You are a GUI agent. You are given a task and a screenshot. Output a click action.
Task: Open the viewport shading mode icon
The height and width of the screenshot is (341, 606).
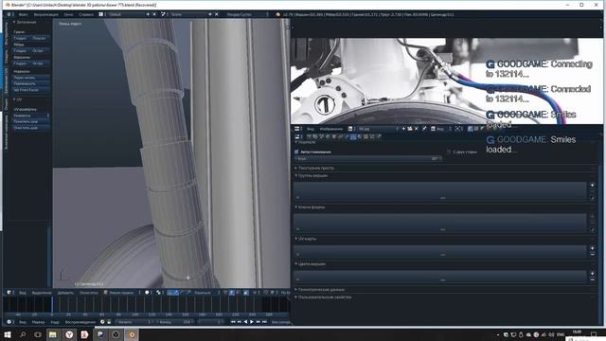(x=148, y=293)
